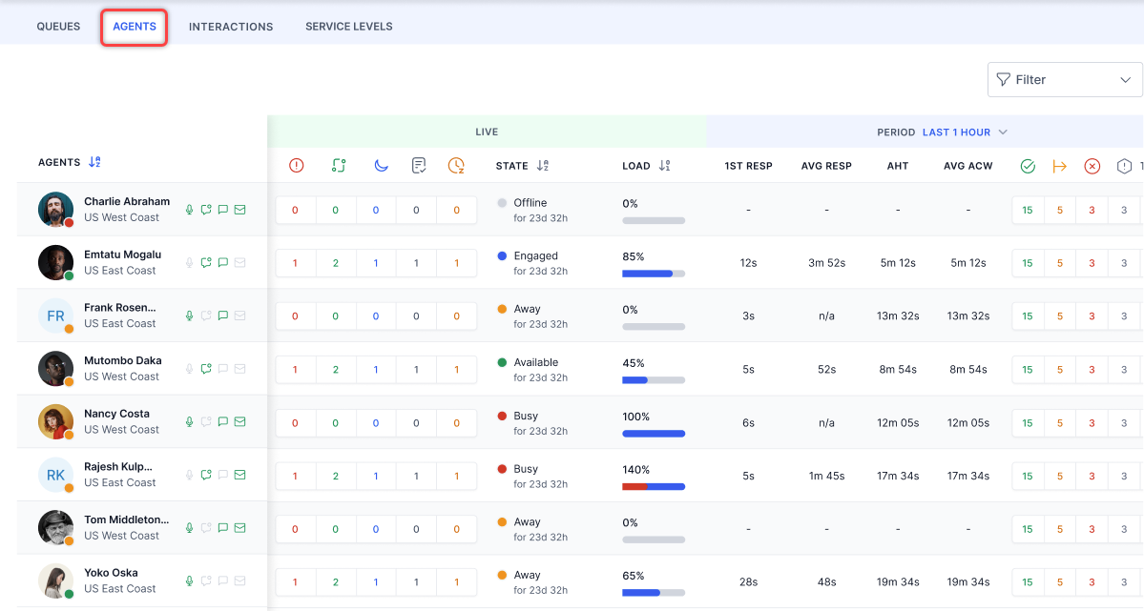Screen dimensions: 1144x611
Task: Click the green routing path column icon
Action: pos(338,166)
